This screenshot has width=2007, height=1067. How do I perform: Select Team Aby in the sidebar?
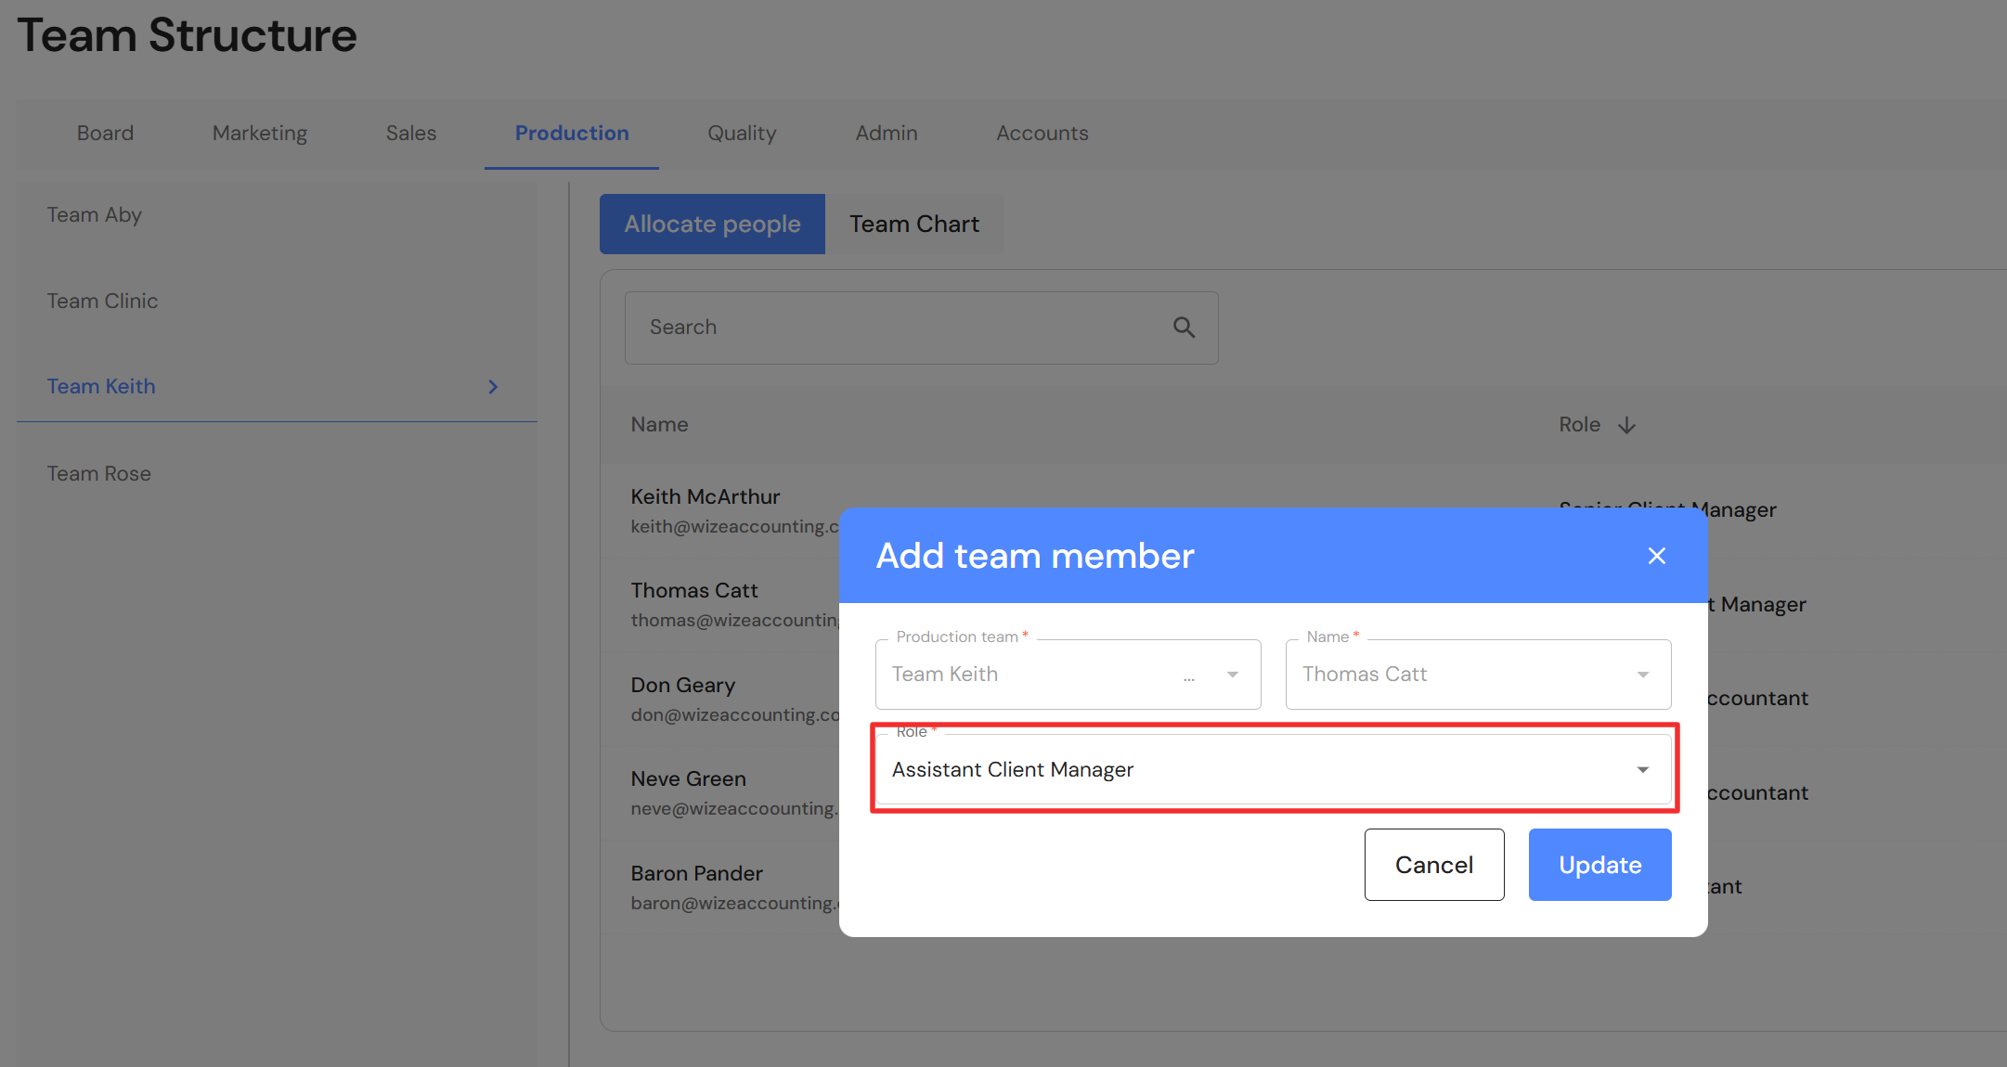pyautogui.click(x=95, y=215)
